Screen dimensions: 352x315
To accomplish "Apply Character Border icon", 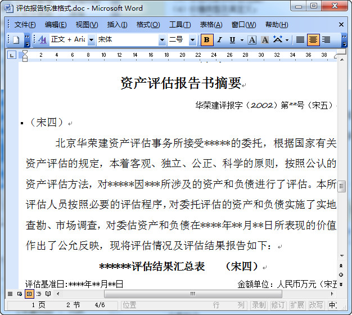I will (252, 40).
